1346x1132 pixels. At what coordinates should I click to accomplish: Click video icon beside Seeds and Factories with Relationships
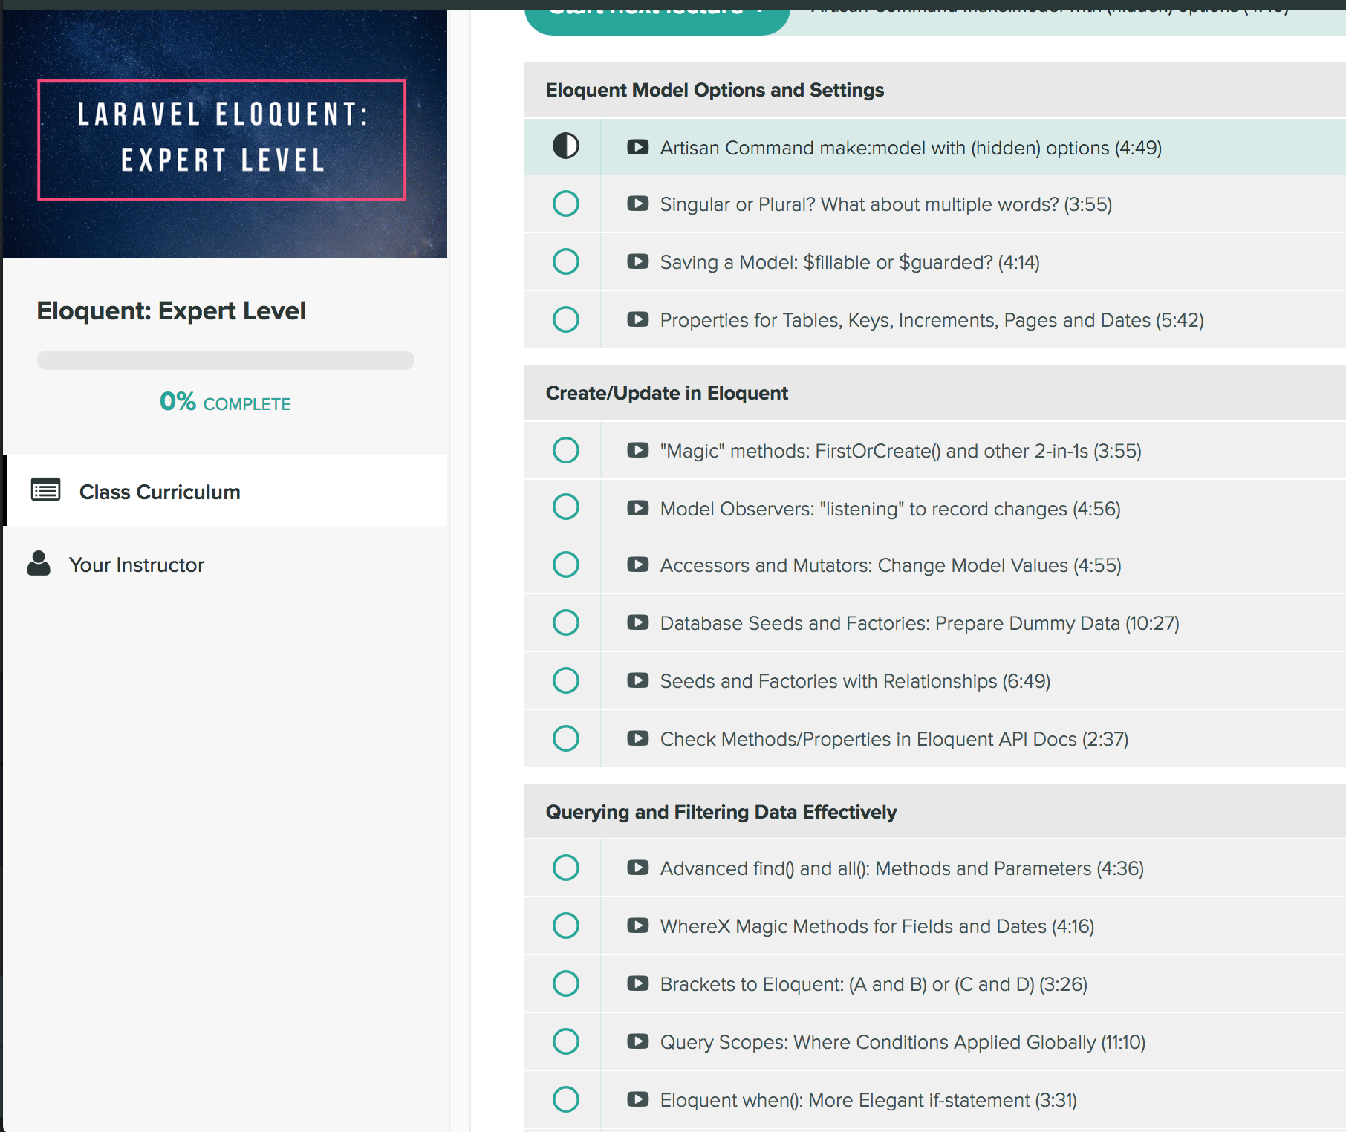(637, 680)
